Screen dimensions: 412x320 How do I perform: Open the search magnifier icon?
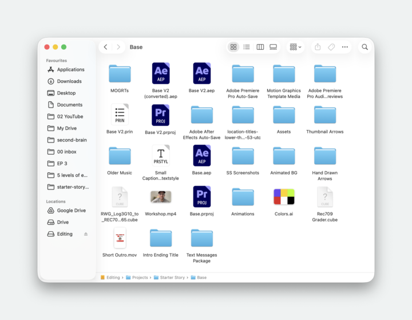pyautogui.click(x=365, y=47)
